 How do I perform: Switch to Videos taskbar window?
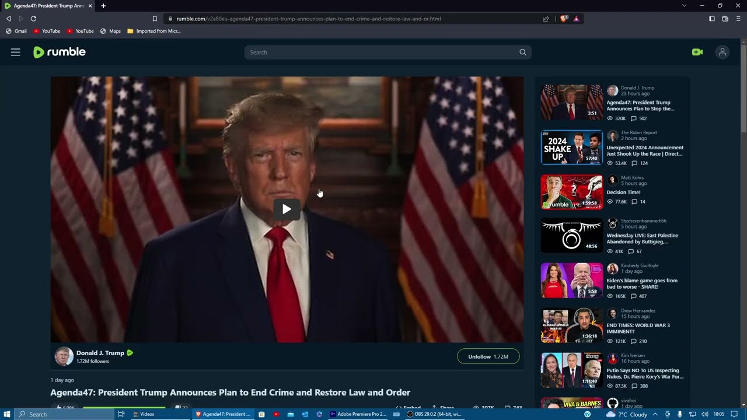coord(160,414)
